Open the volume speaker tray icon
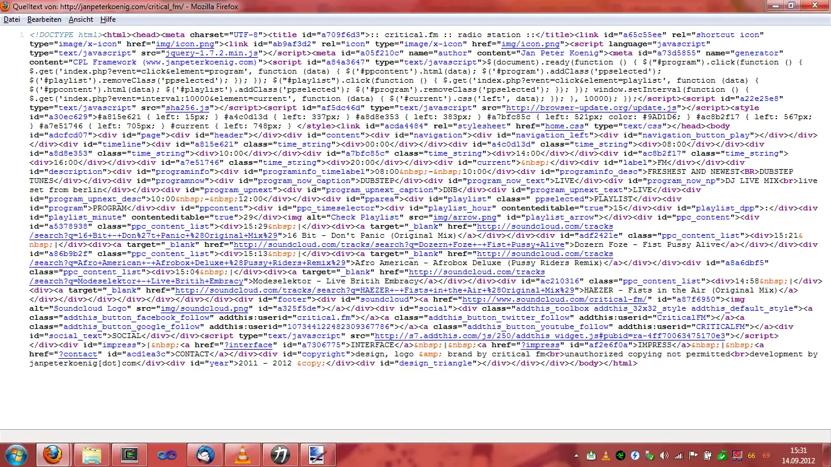This screenshot has height=467, width=831. click(664, 455)
